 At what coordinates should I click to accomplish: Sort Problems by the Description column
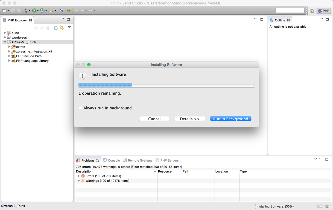[116, 171]
